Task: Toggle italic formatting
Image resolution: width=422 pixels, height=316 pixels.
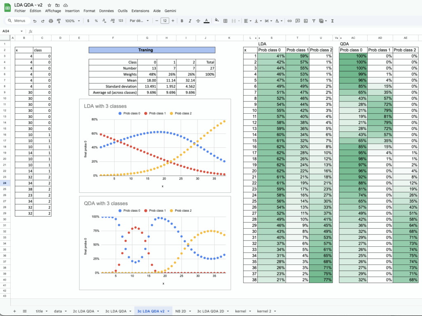Action: tap(190, 21)
